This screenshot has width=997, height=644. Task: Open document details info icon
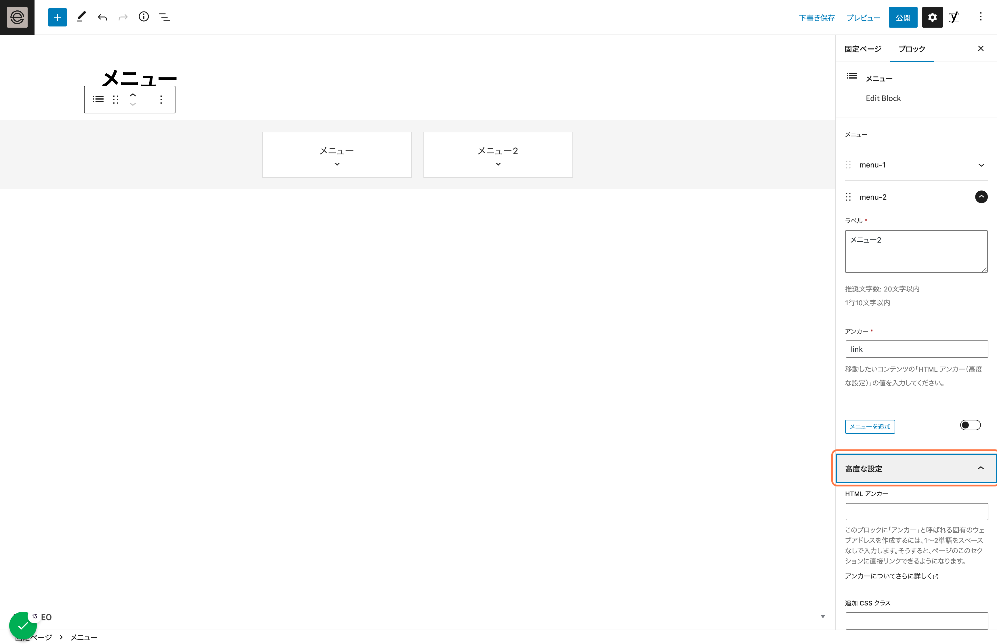click(x=144, y=17)
